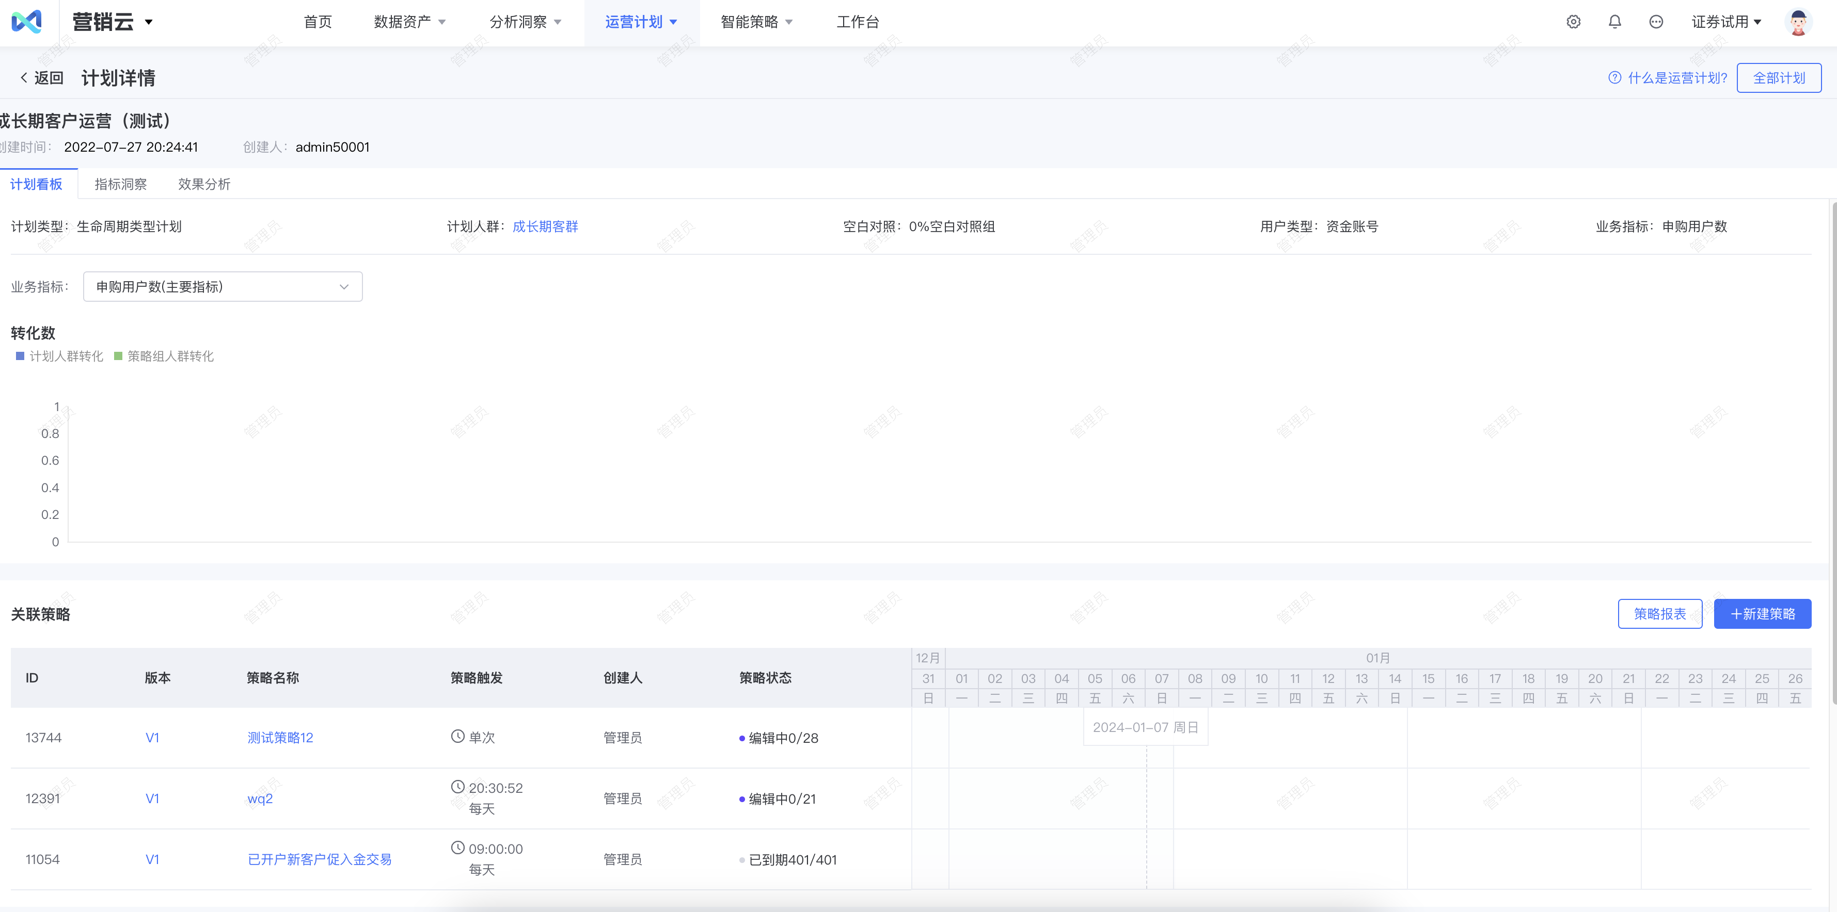The width and height of the screenshot is (1837, 912).
Task: Open the settings gear icon
Action: coord(1573,22)
